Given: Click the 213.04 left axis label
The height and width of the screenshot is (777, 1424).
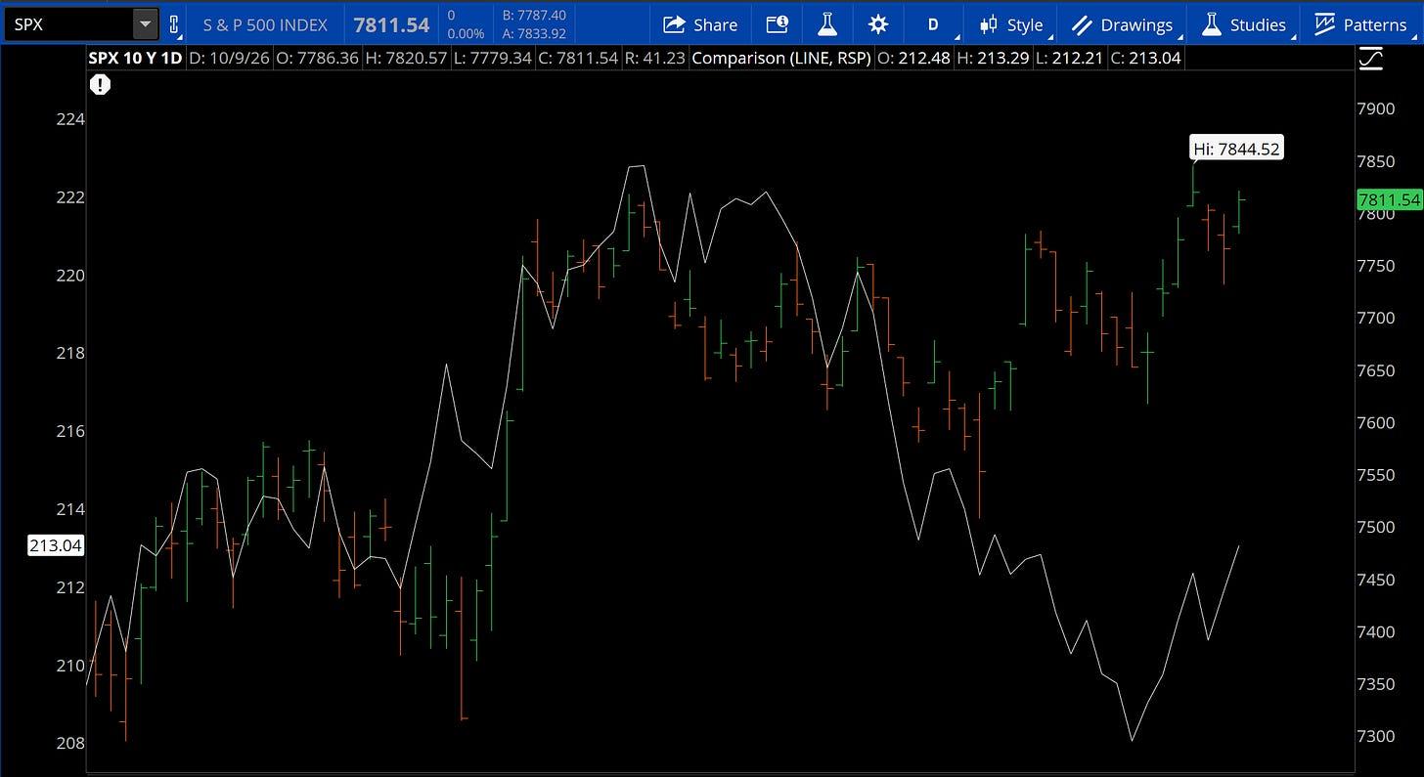Looking at the screenshot, I should [55, 545].
